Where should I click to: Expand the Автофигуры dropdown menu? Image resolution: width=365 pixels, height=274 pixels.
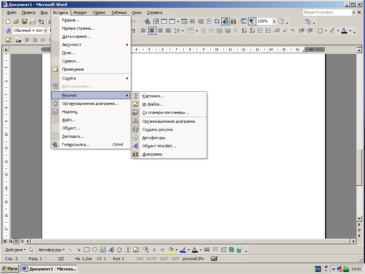click(51, 250)
